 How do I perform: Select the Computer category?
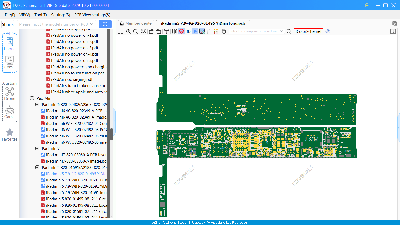coord(10,62)
